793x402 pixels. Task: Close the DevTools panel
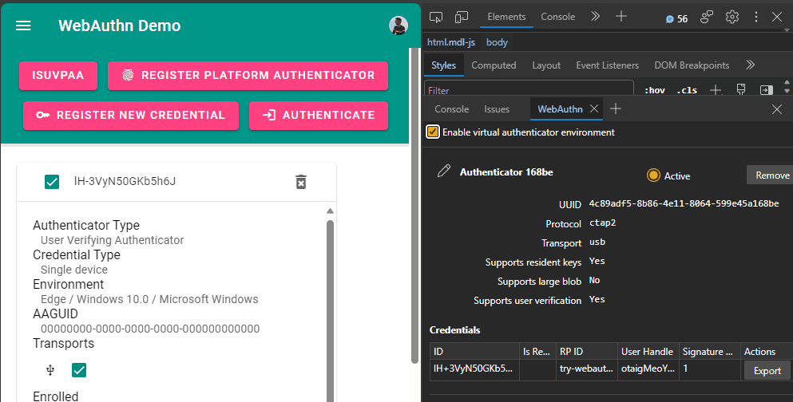[x=777, y=18]
